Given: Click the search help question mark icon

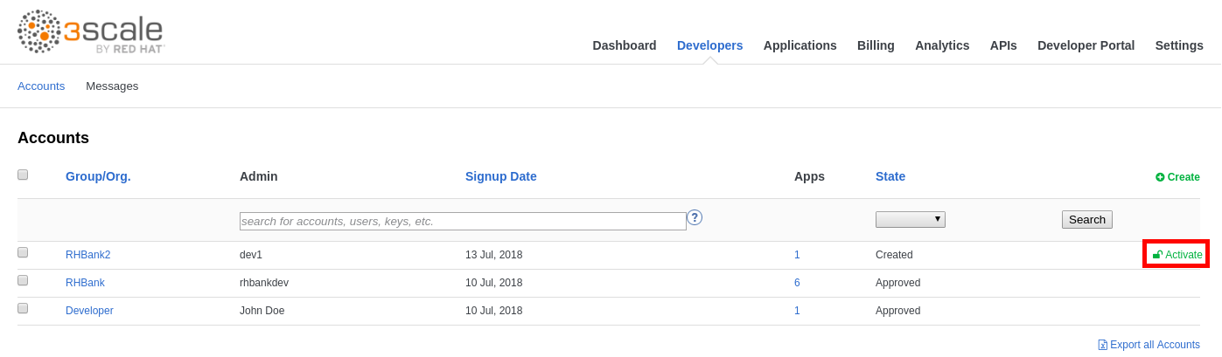Looking at the screenshot, I should pos(695,217).
